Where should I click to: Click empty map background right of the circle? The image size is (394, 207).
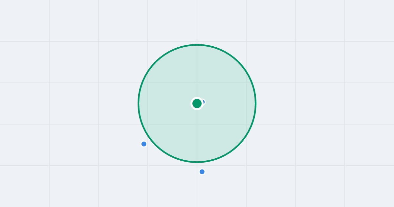pos(322,103)
